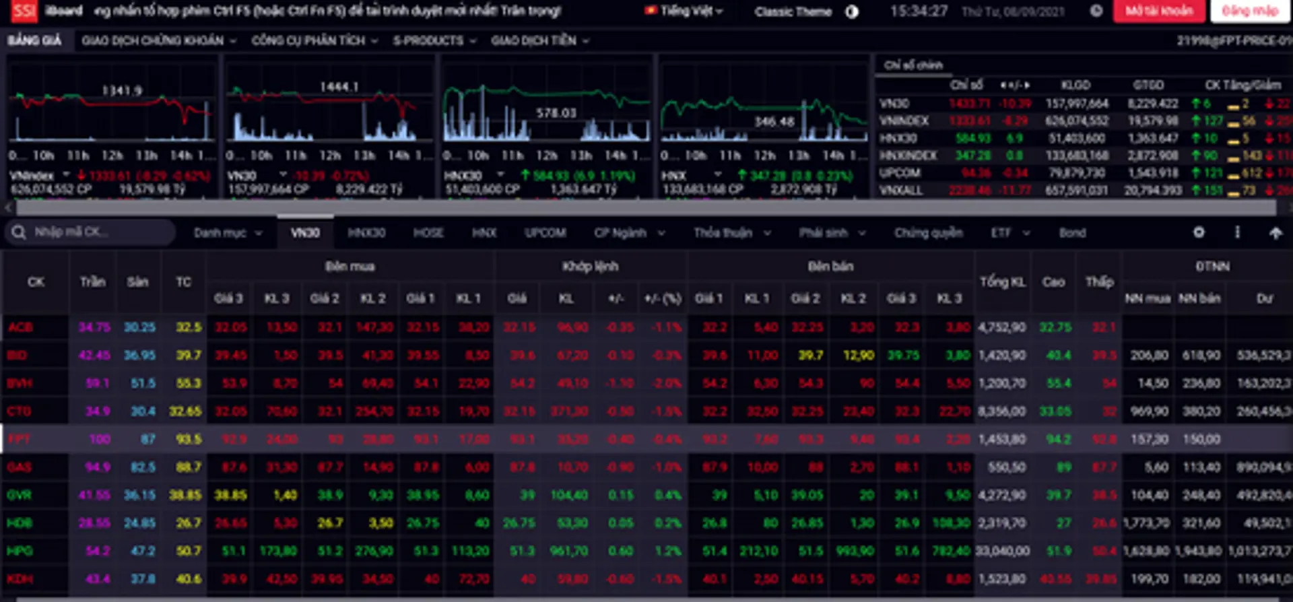Switch to the UPCOM tab
Screen dimensions: 1293x602
click(545, 233)
